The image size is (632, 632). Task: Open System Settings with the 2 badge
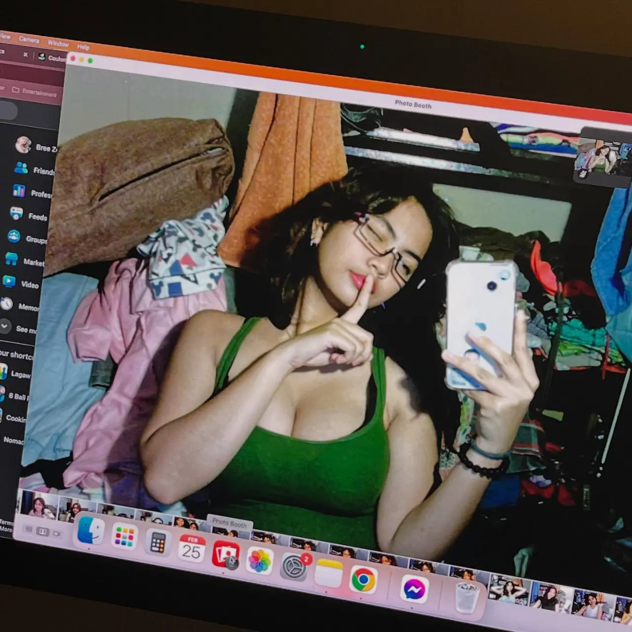(294, 566)
